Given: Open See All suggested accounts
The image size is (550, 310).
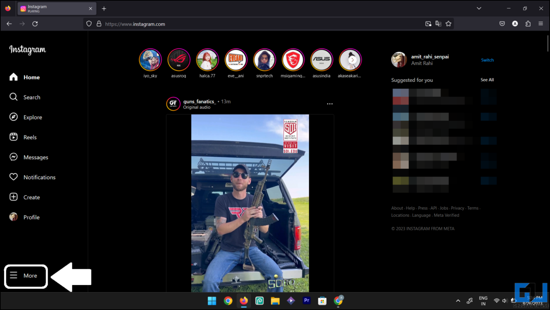Looking at the screenshot, I should (487, 80).
